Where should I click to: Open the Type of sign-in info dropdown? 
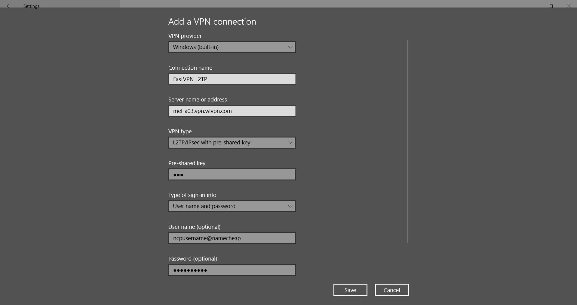232,206
